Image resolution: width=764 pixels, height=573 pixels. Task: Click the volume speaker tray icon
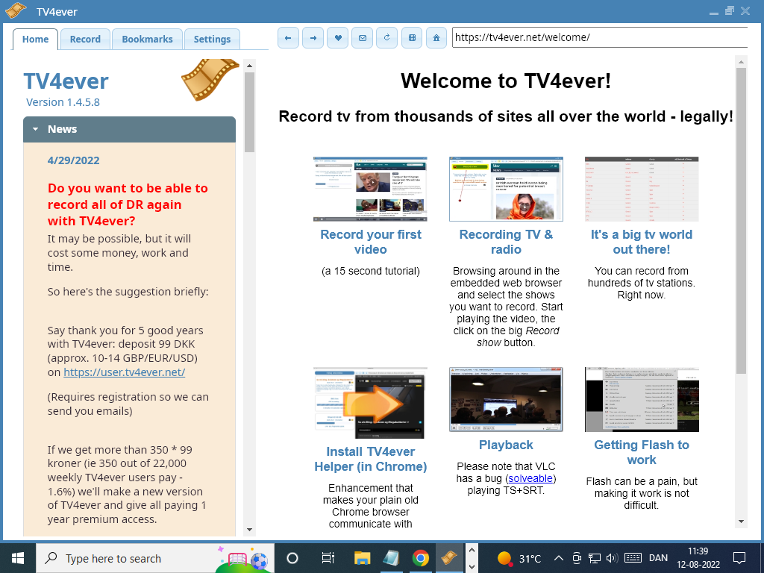[x=613, y=558]
